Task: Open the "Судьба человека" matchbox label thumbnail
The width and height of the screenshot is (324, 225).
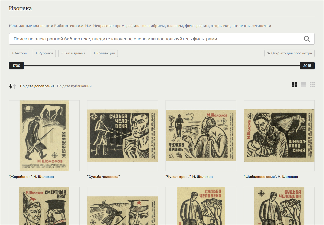Action: point(123,136)
